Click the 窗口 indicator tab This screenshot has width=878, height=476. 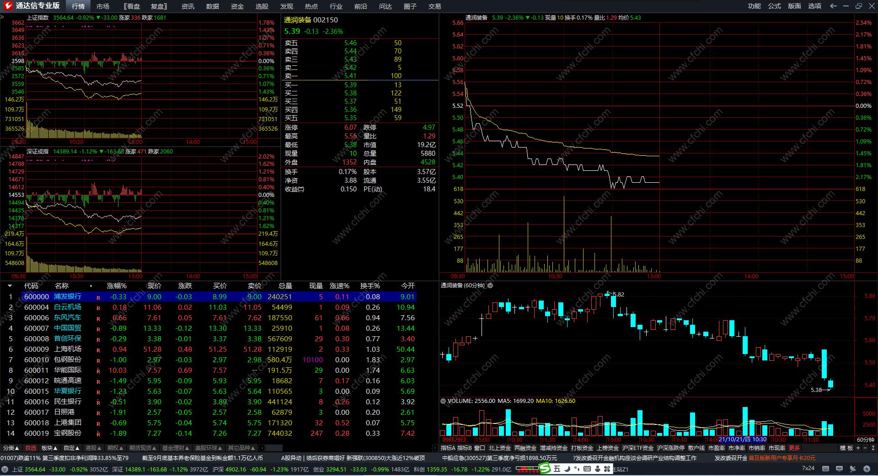(480, 448)
